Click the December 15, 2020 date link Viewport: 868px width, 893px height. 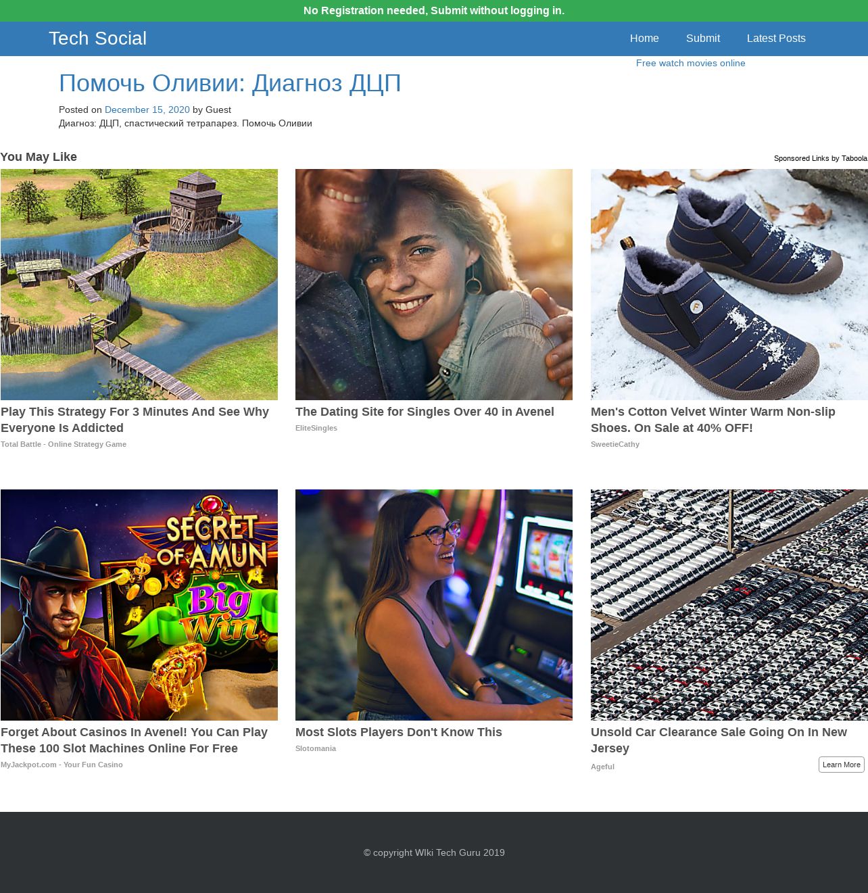[x=147, y=110]
